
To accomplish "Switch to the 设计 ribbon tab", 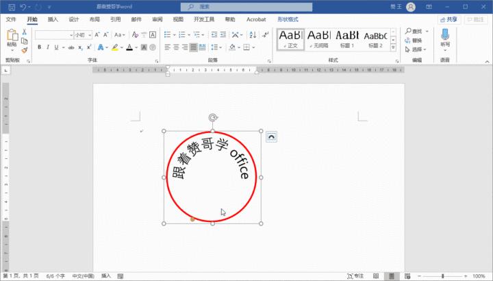I will pyautogui.click(x=73, y=19).
